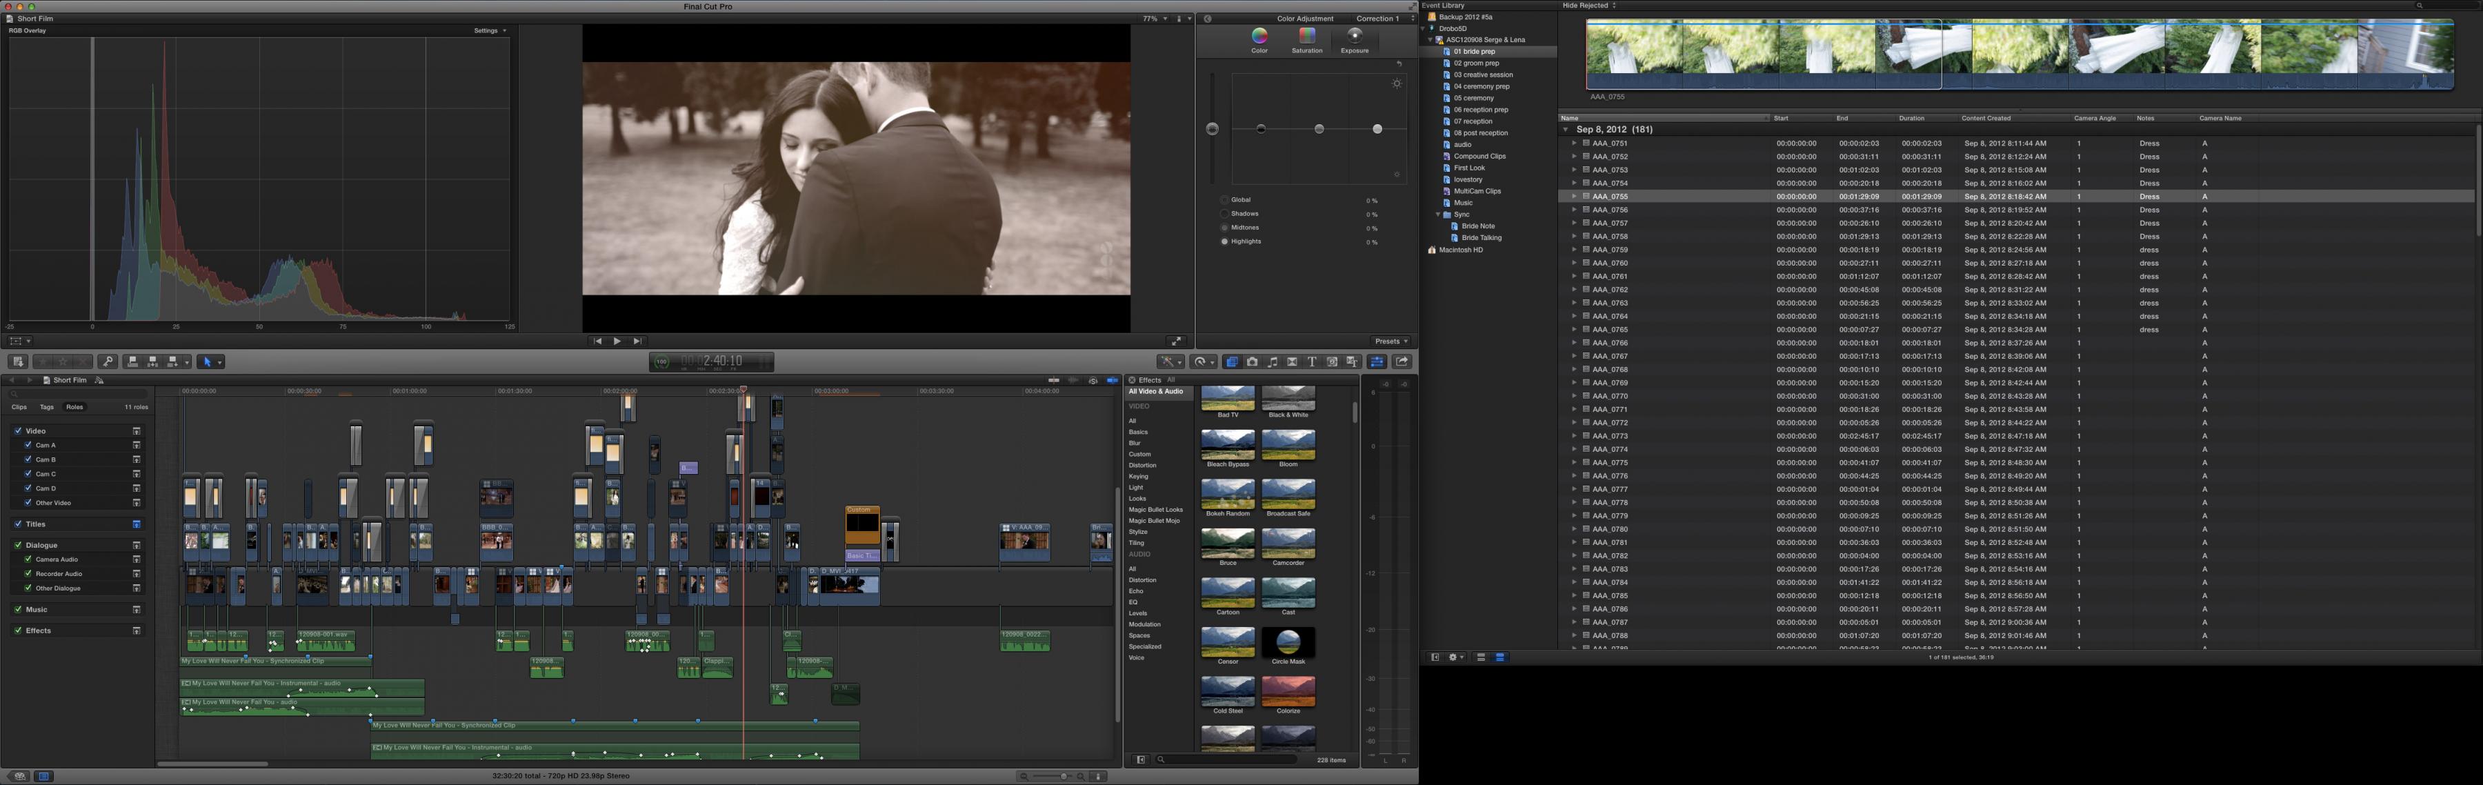Select the 05 ceremony event
This screenshot has height=785, width=2483.
click(x=1474, y=99)
